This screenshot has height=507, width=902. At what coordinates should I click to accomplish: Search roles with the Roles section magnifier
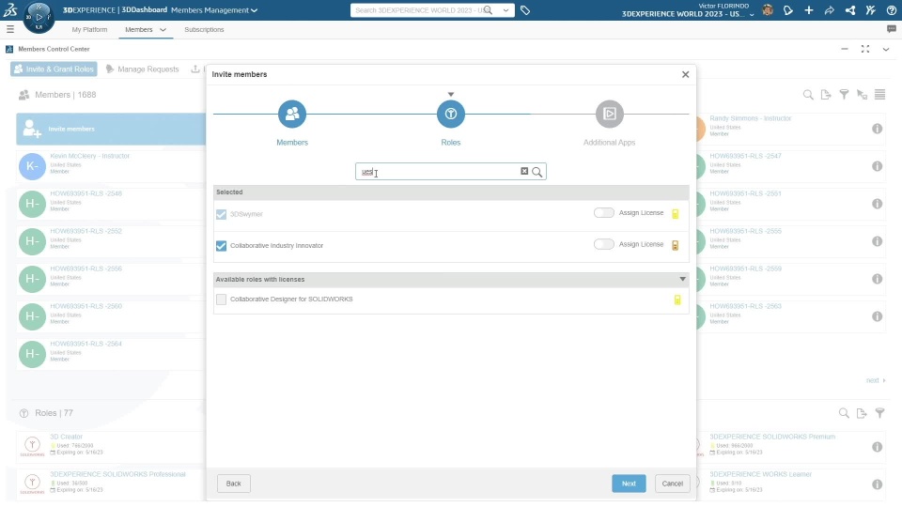tap(844, 413)
